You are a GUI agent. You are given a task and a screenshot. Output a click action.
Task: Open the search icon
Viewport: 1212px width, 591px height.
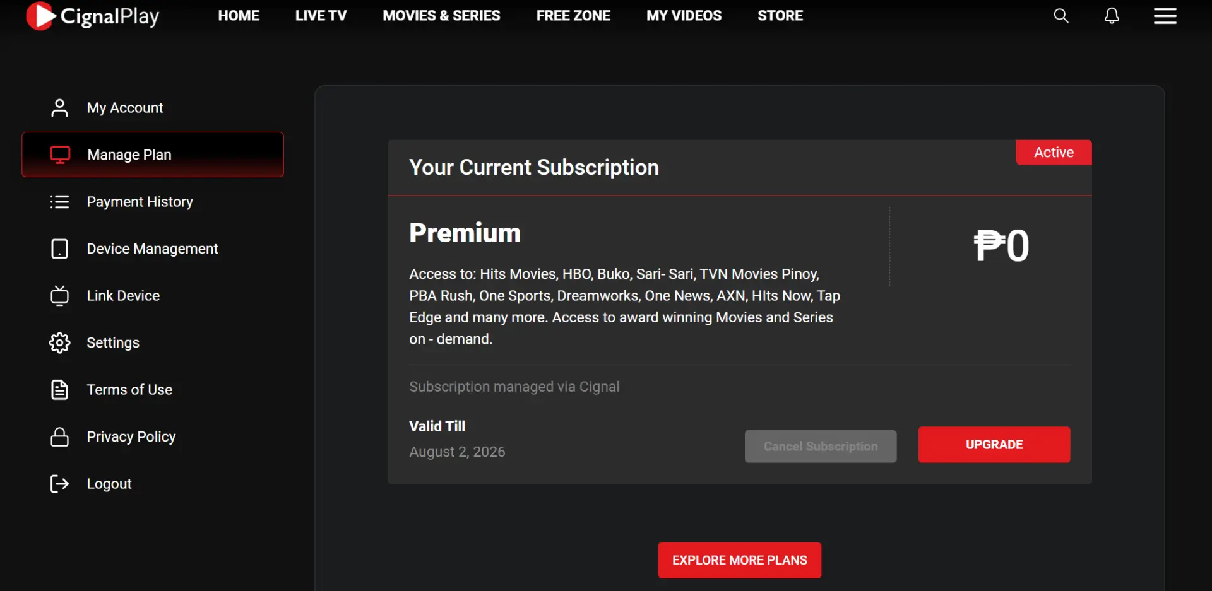pos(1061,16)
